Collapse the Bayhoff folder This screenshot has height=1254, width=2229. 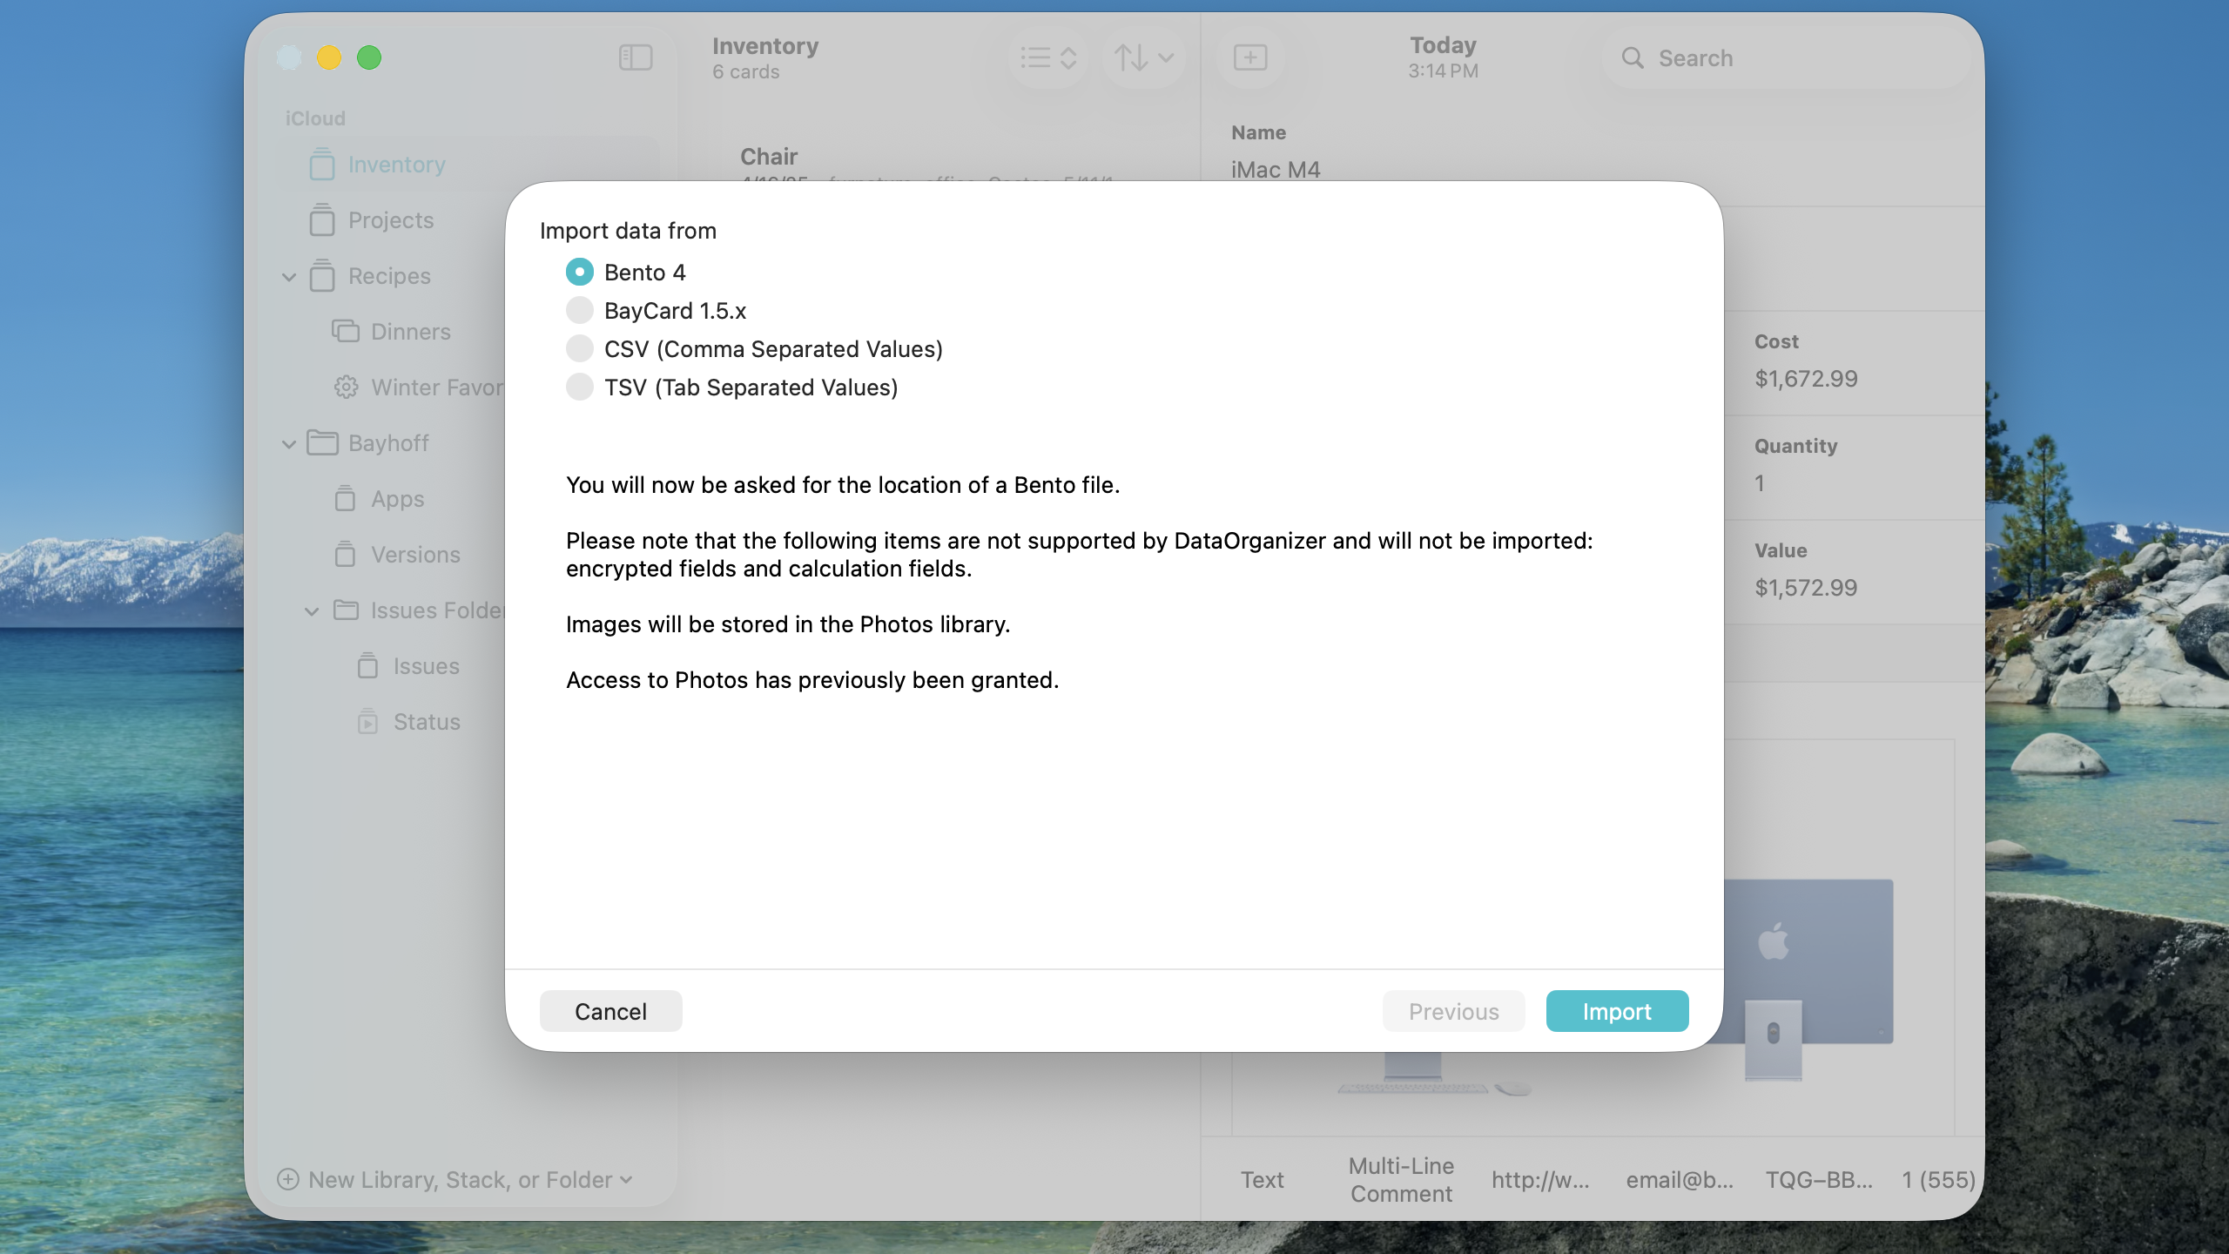pos(288,443)
